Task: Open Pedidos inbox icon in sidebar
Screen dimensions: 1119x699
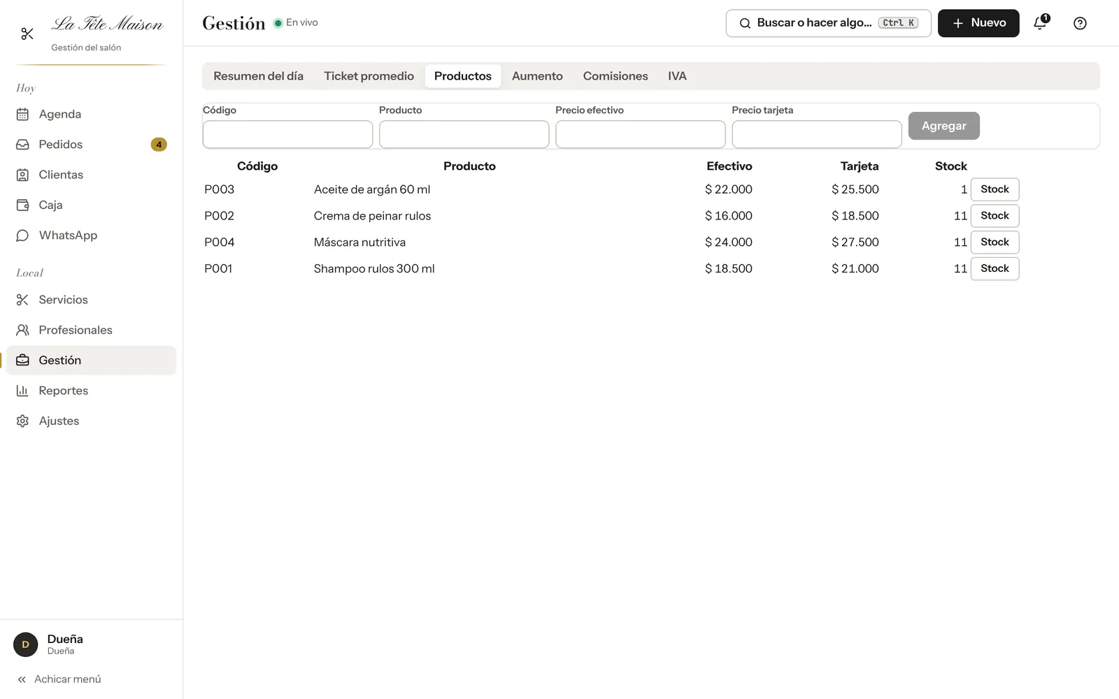Action: tap(22, 145)
